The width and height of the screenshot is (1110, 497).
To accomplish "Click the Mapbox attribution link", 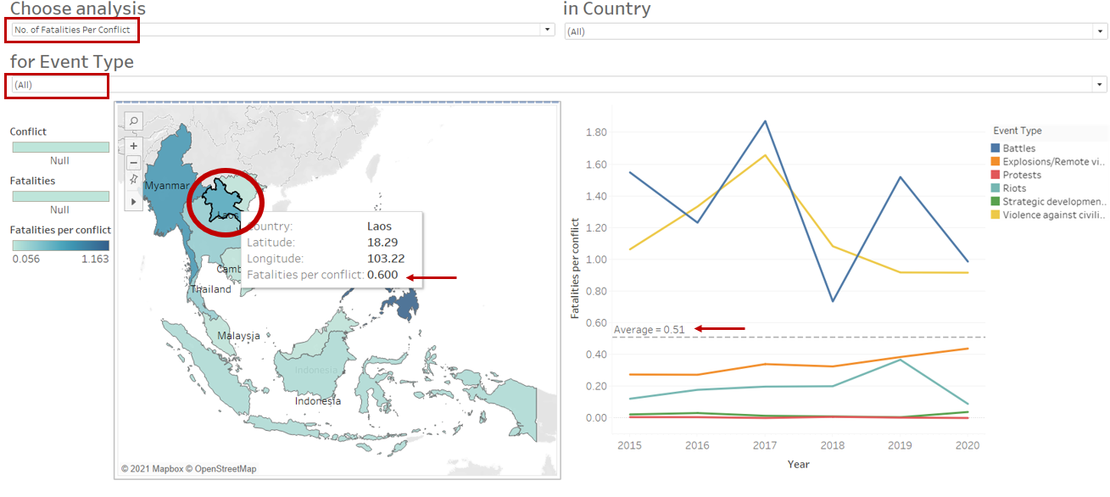I will click(163, 469).
